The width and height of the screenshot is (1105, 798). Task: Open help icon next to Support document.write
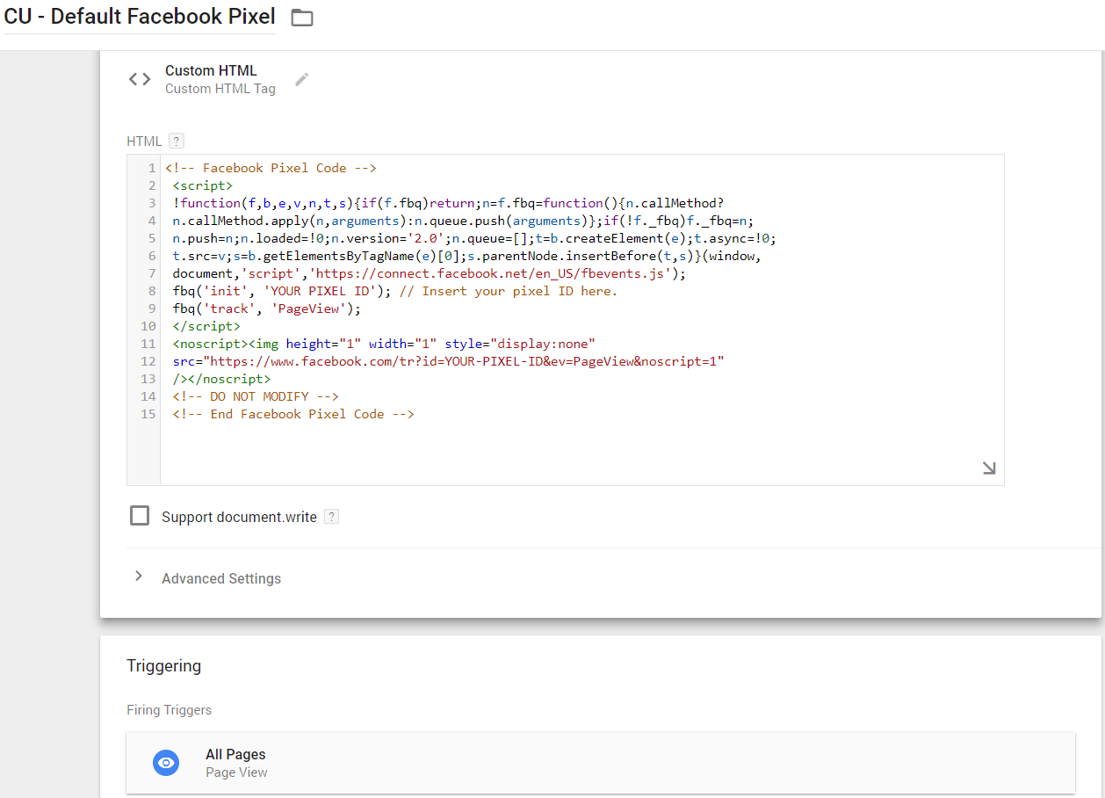tap(331, 517)
